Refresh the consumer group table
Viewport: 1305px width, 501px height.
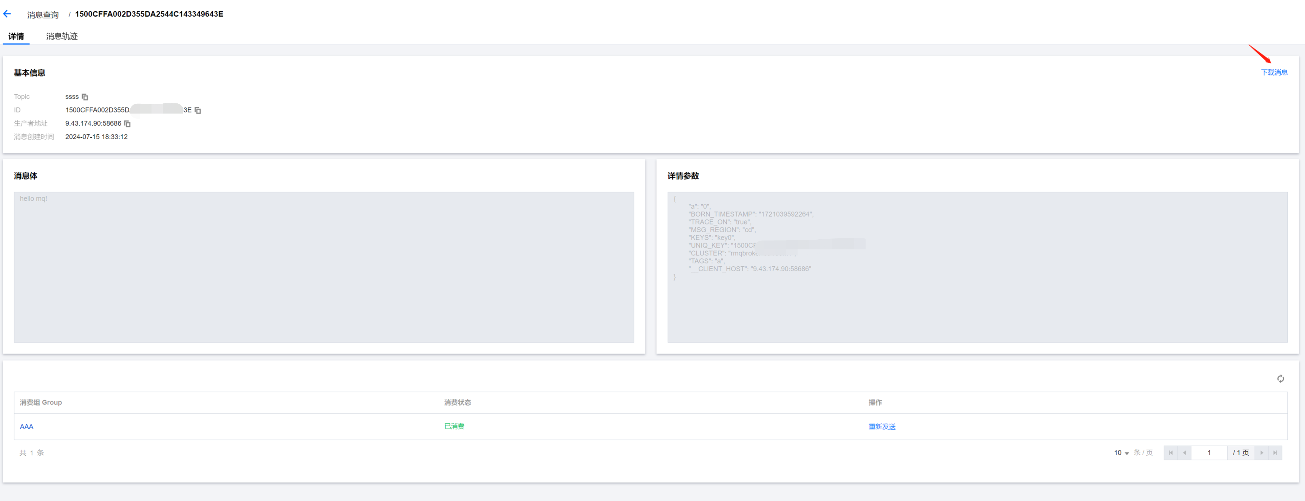[1280, 378]
